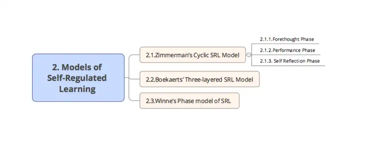Select the 2.2 Boekaerts' Three-layered SRL Model node
Viewport: 383px width, 160px height.
point(199,79)
